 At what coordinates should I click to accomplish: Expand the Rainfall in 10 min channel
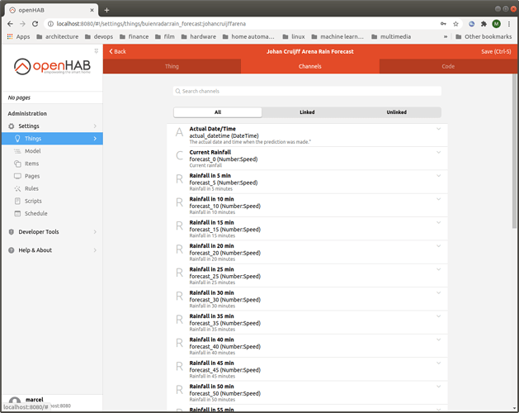438,199
